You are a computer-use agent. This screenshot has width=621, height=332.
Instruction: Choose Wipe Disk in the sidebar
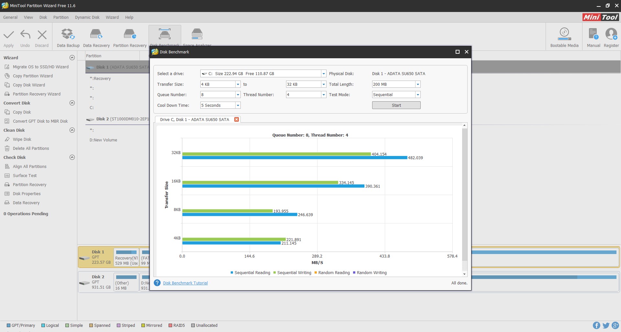click(x=22, y=139)
